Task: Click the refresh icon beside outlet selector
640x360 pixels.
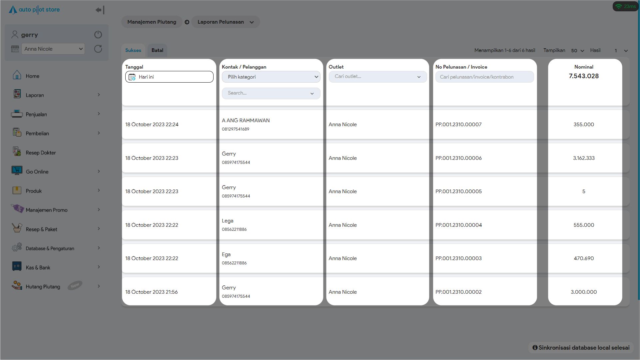Action: [98, 49]
